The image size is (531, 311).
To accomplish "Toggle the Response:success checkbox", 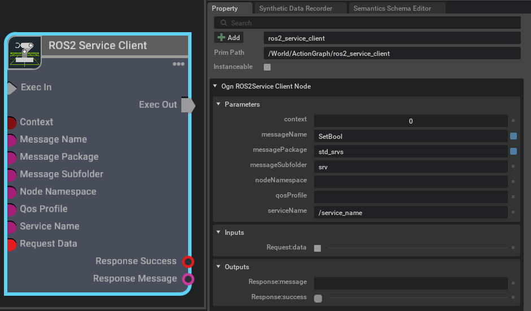I will coord(317,298).
